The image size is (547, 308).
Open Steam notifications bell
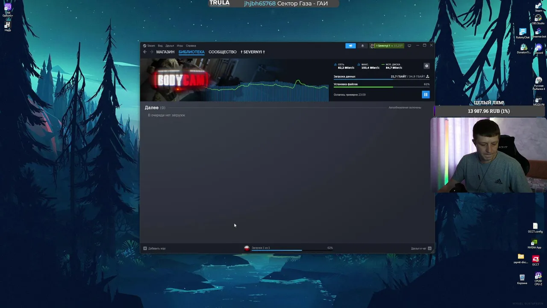click(x=362, y=46)
